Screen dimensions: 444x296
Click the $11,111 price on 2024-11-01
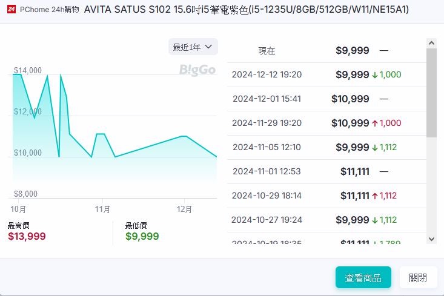click(x=355, y=171)
